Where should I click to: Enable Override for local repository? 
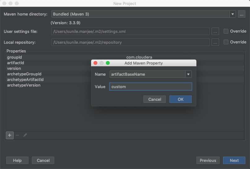tap(226, 42)
